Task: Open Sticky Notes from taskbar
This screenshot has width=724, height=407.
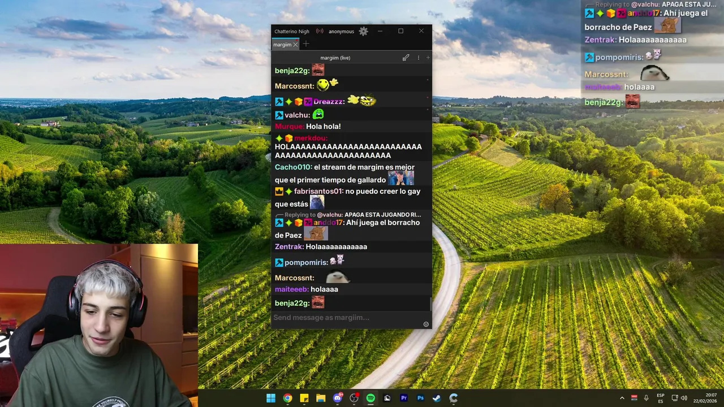Action: (x=304, y=398)
